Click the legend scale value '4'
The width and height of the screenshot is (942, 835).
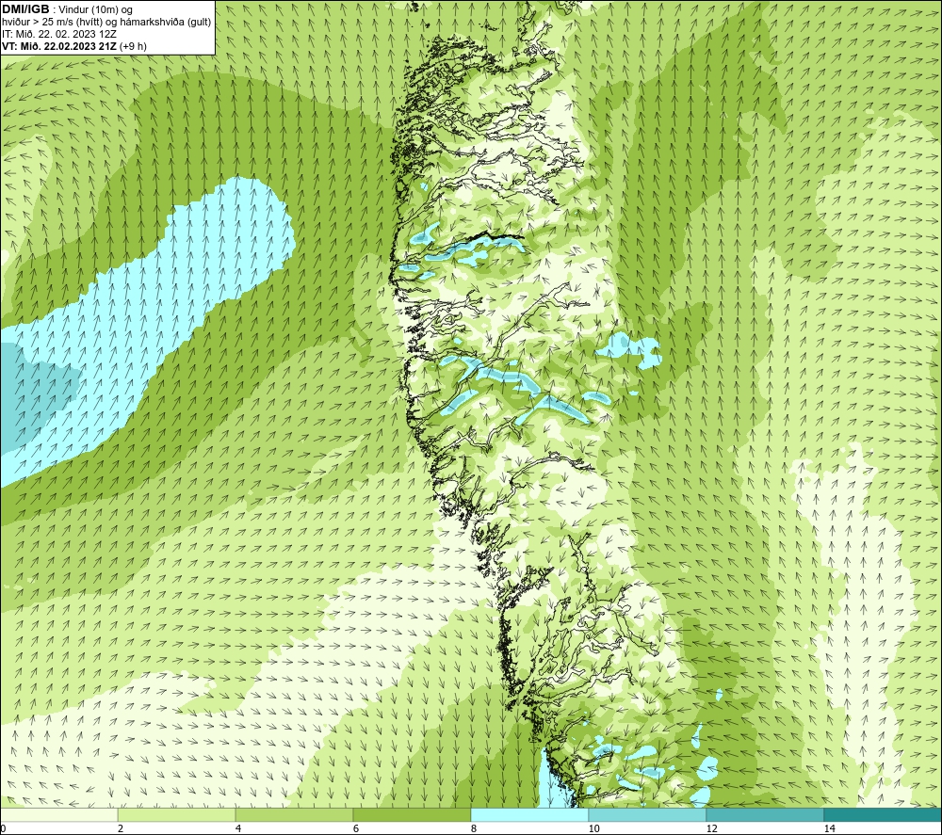point(238,829)
